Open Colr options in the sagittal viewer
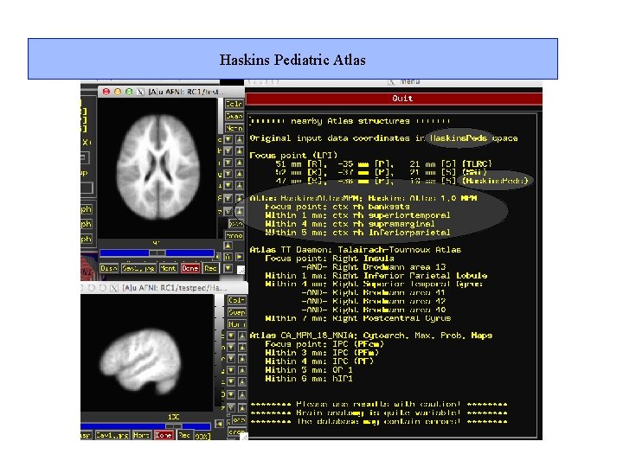Screen dimensions: 623x467 pyautogui.click(x=237, y=300)
